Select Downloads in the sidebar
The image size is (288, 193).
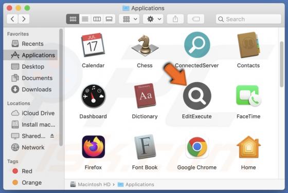coord(30,89)
